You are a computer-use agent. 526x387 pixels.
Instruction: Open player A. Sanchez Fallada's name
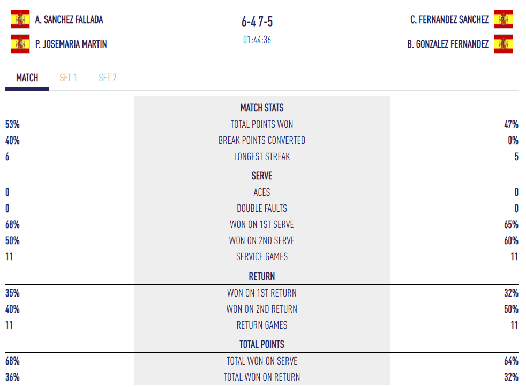[69, 19]
